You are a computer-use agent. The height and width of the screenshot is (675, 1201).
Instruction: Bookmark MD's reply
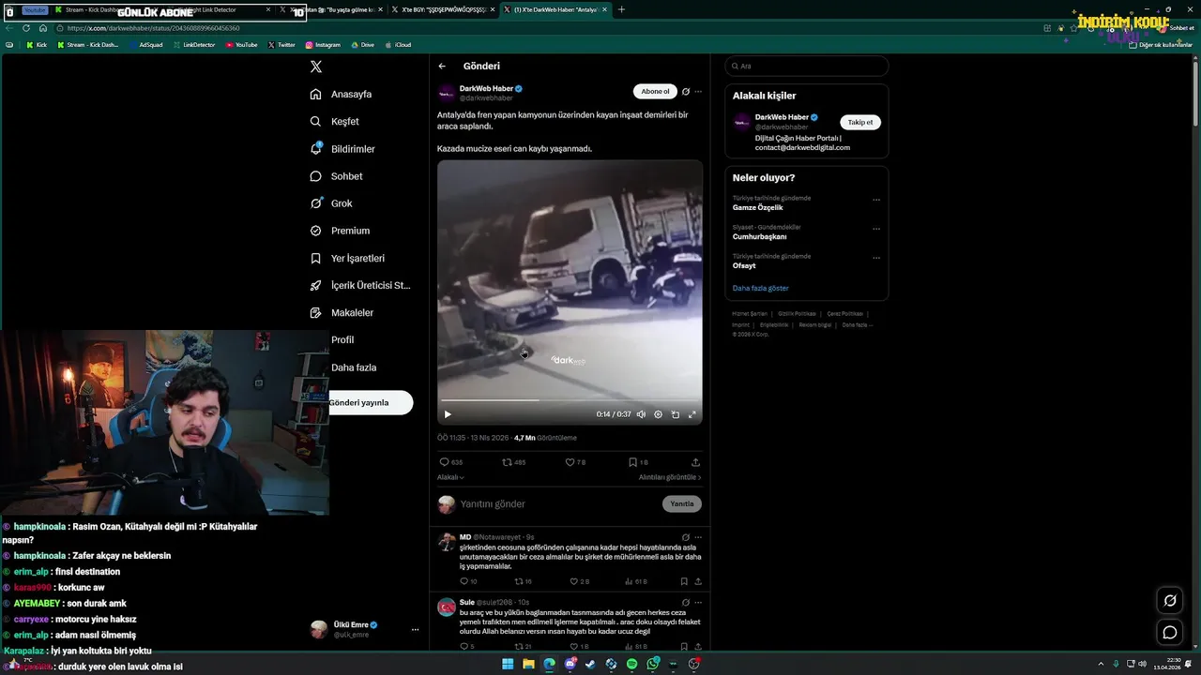coord(684,581)
